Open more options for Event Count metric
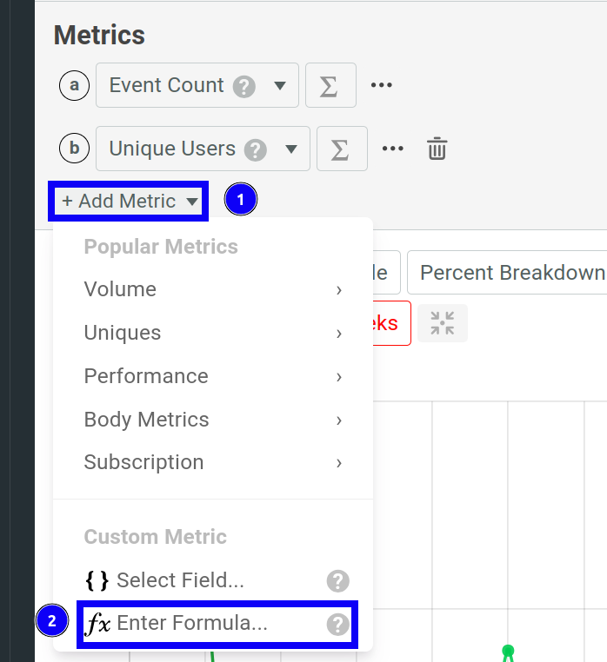 382,86
